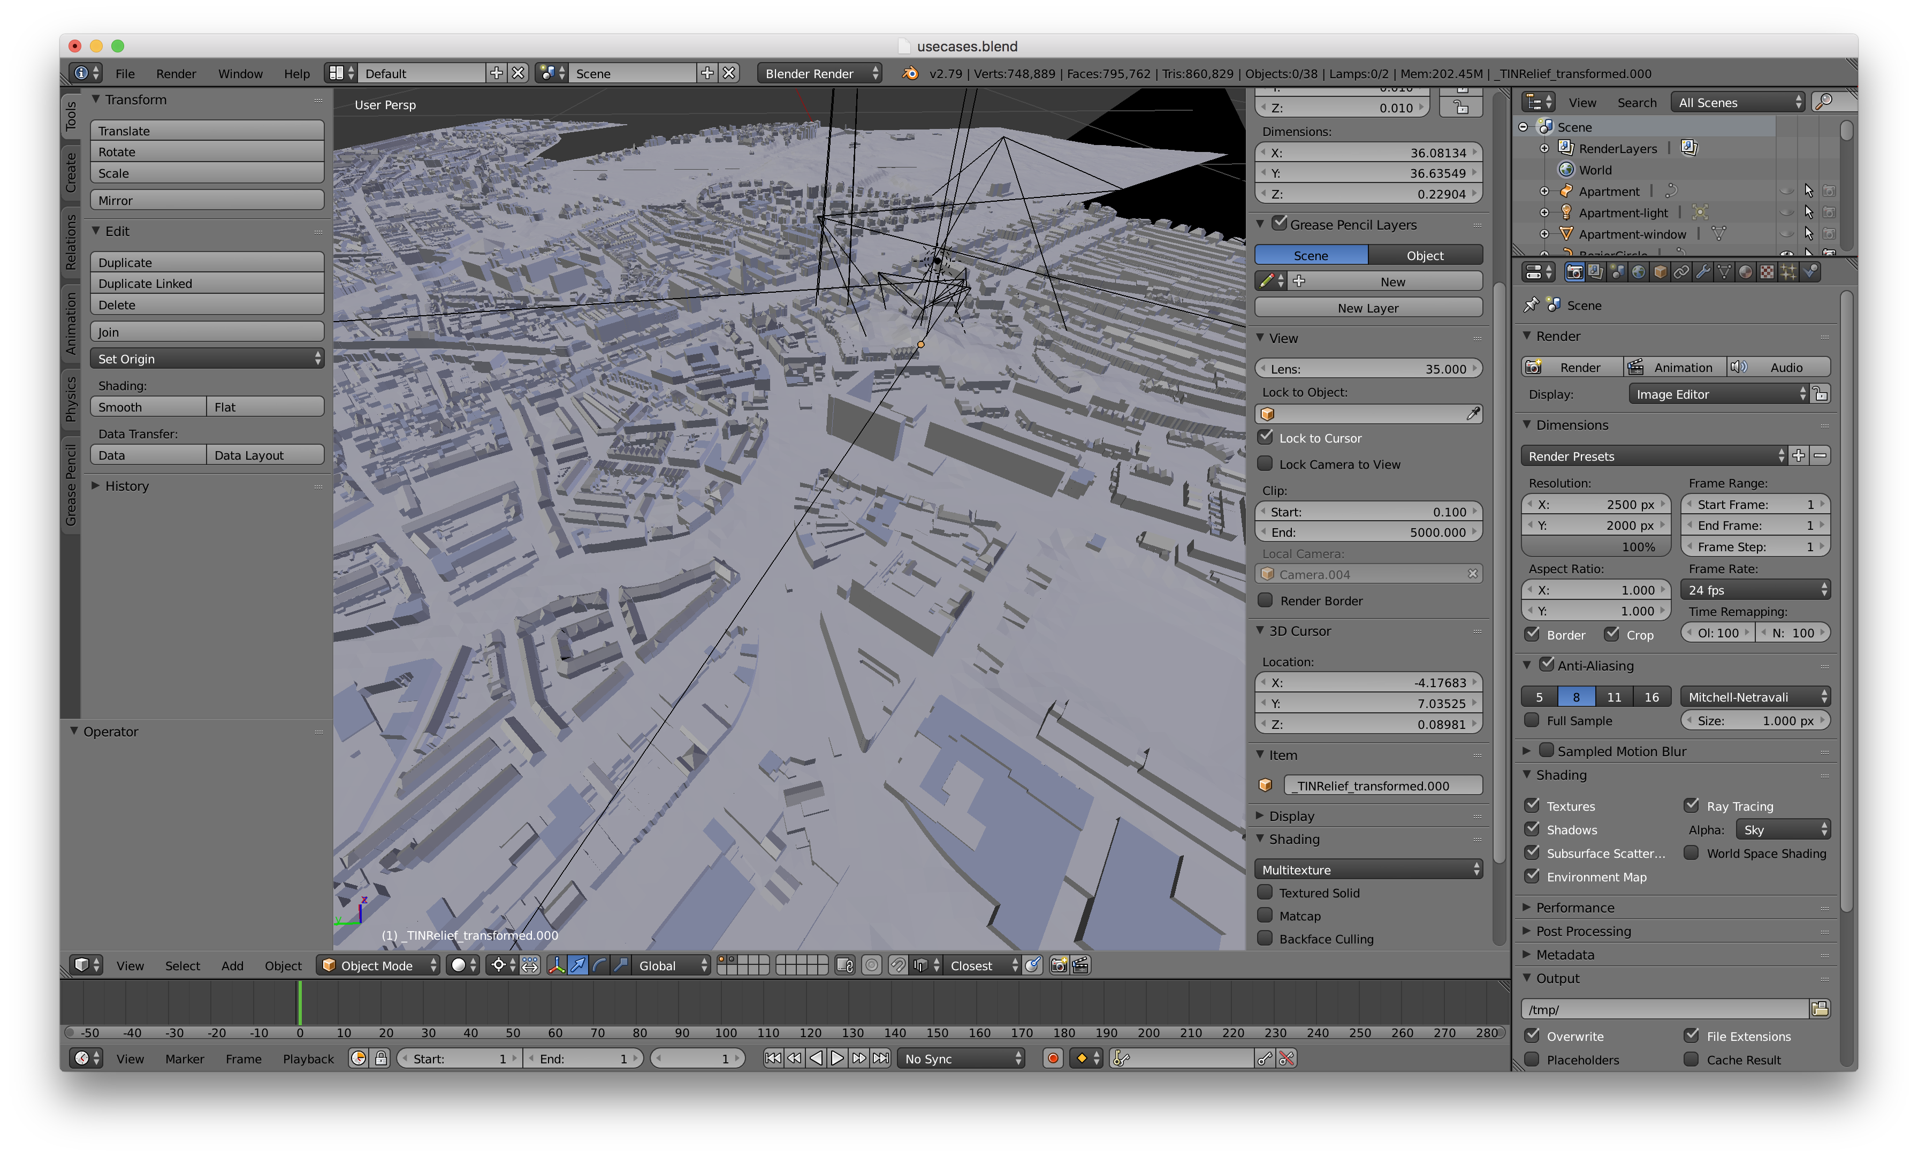Open the Render Presets dropdown
The width and height of the screenshot is (1918, 1157).
coord(1654,456)
